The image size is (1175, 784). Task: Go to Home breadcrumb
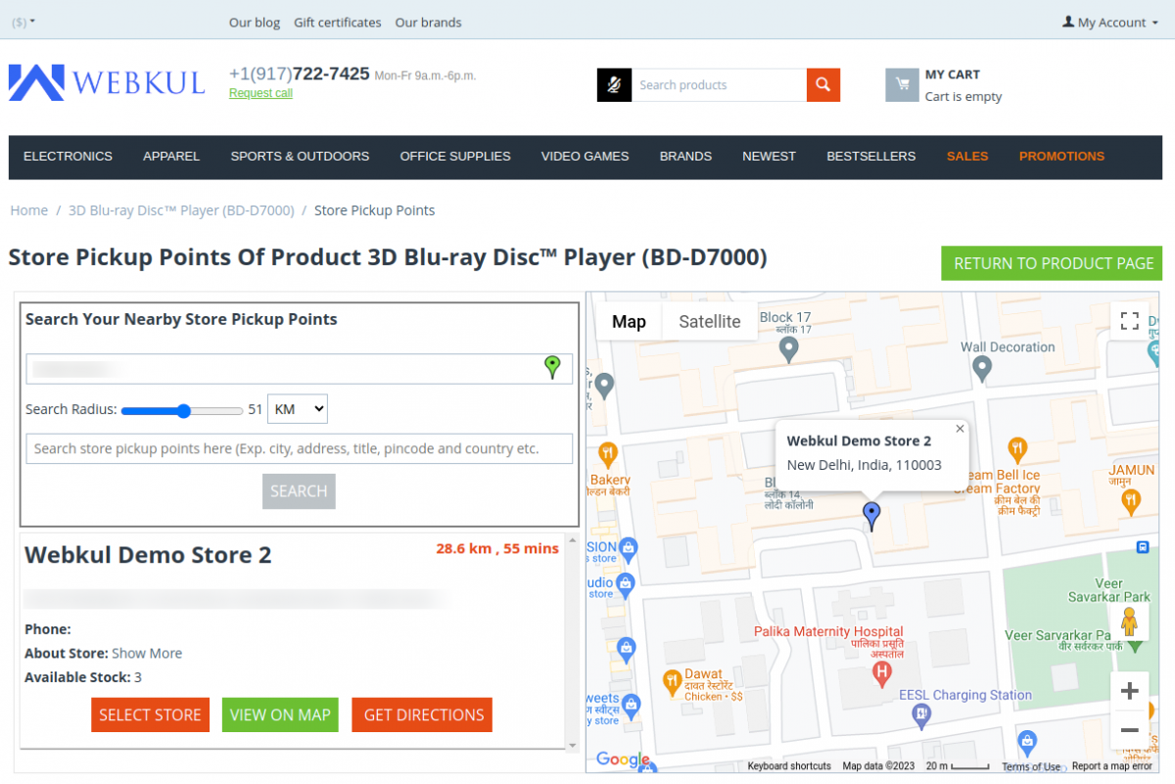coord(29,210)
